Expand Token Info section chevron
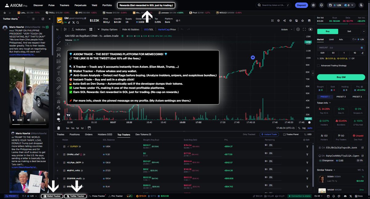The width and height of the screenshot is (370, 199). (330, 103)
